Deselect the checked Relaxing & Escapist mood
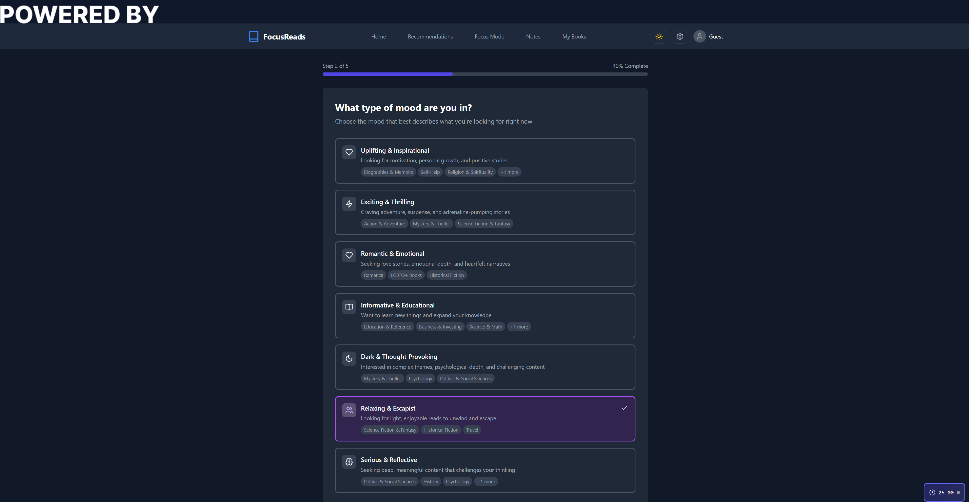This screenshot has height=502, width=969. pos(484,418)
